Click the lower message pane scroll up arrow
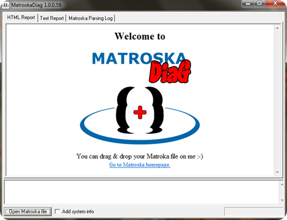 [282, 184]
